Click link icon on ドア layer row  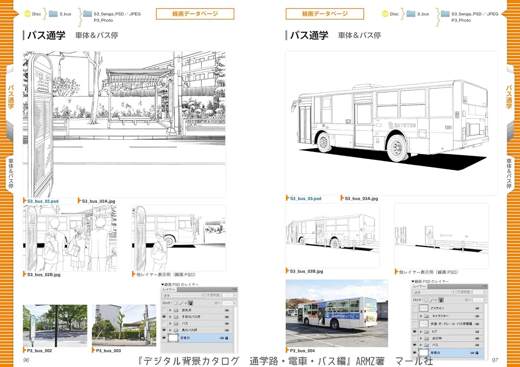(x=477, y=332)
